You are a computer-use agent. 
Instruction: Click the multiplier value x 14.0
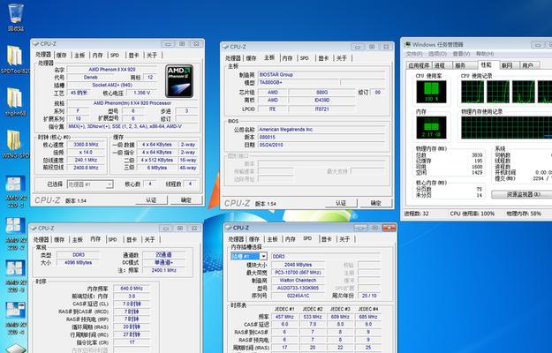(86, 153)
